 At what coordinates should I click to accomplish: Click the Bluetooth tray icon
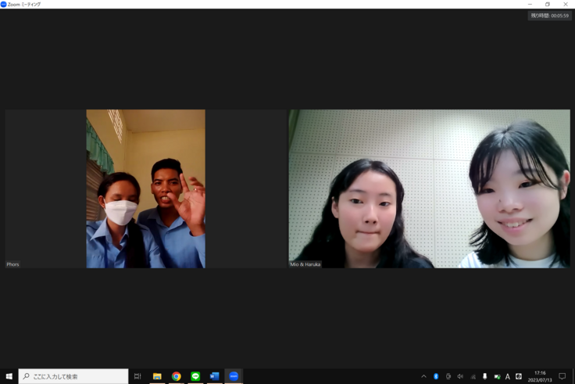click(436, 376)
